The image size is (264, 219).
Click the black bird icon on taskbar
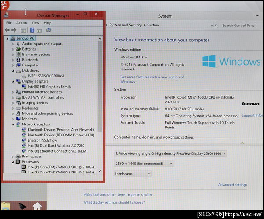(22, 206)
